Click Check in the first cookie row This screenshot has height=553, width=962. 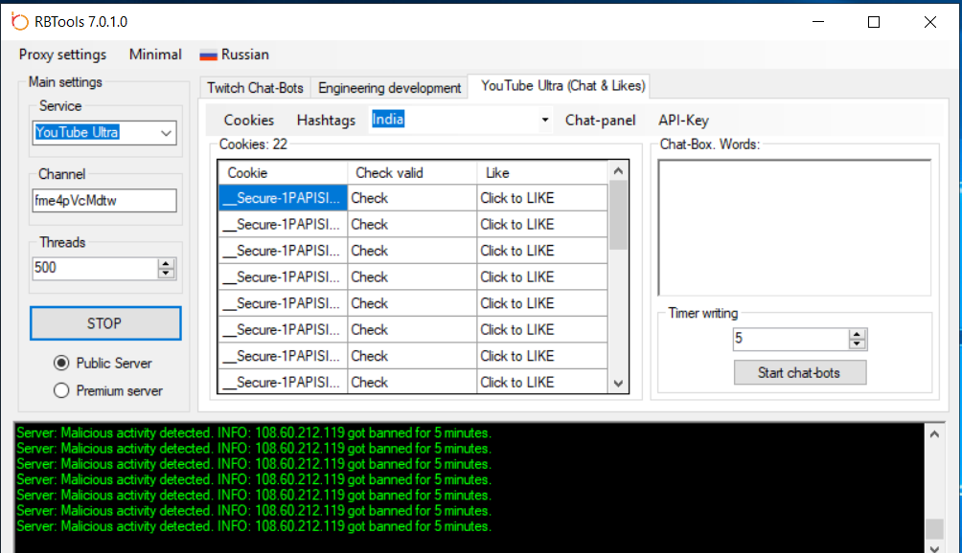click(x=411, y=198)
